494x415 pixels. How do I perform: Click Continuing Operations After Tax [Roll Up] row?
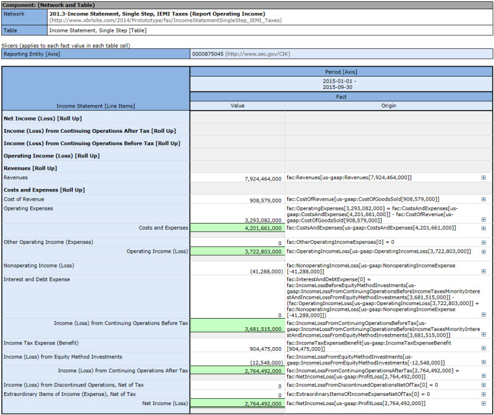click(90, 131)
